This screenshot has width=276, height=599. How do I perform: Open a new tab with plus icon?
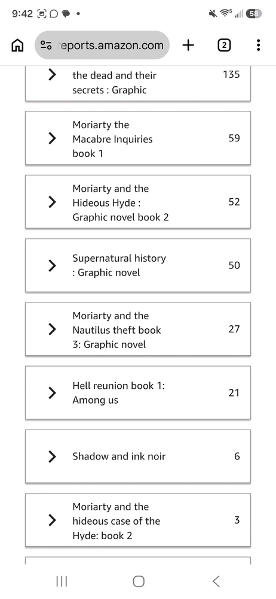tap(188, 46)
